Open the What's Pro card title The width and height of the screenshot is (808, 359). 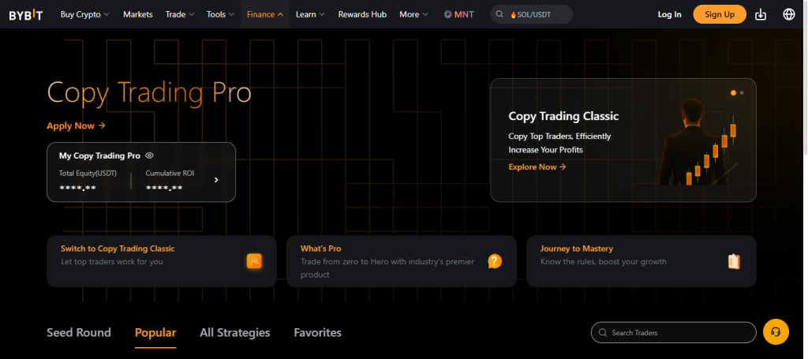coord(321,249)
